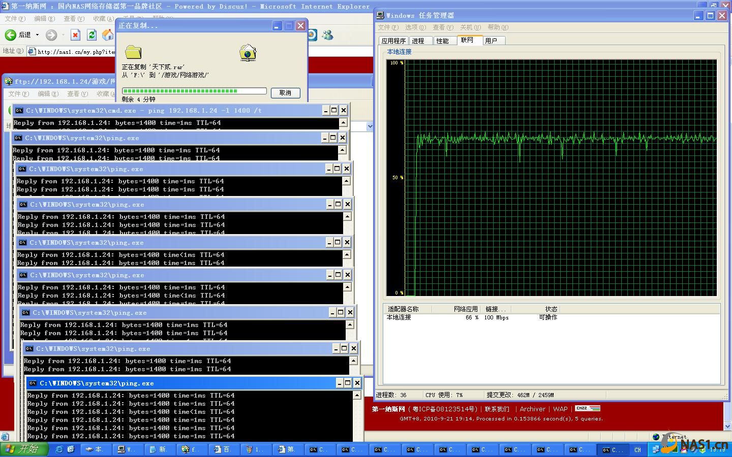Click 取消 to cancel the file copy
Viewport: 732px width, 457px height.
(285, 93)
